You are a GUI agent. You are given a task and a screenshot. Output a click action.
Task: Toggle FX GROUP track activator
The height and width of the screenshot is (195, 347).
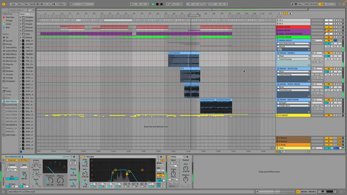329,115
